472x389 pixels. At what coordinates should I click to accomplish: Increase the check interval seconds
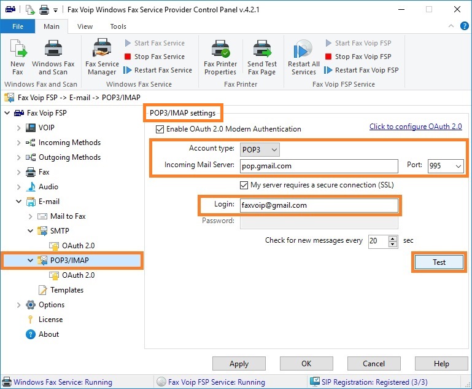393,238
